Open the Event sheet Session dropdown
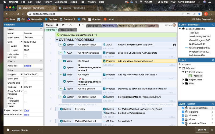Screen dimensions: 215x134 (33, 38)
